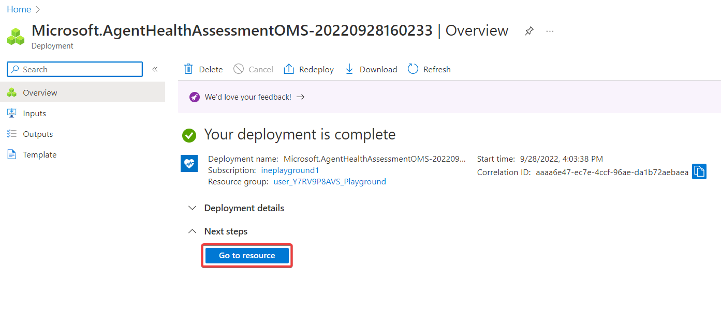Navigate to Home breadcrumb link
721x314 pixels.
(x=19, y=9)
